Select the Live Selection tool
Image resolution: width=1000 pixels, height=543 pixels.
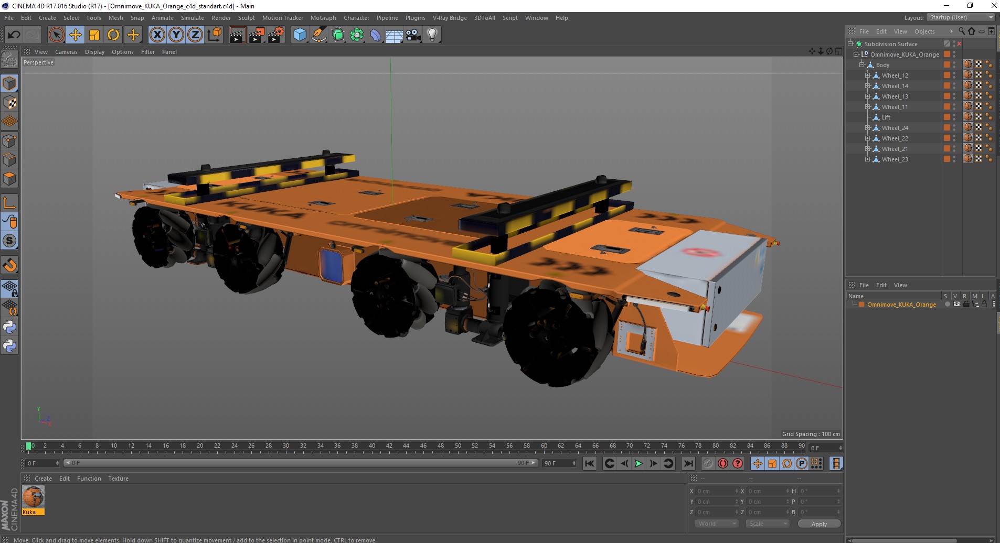tap(56, 35)
